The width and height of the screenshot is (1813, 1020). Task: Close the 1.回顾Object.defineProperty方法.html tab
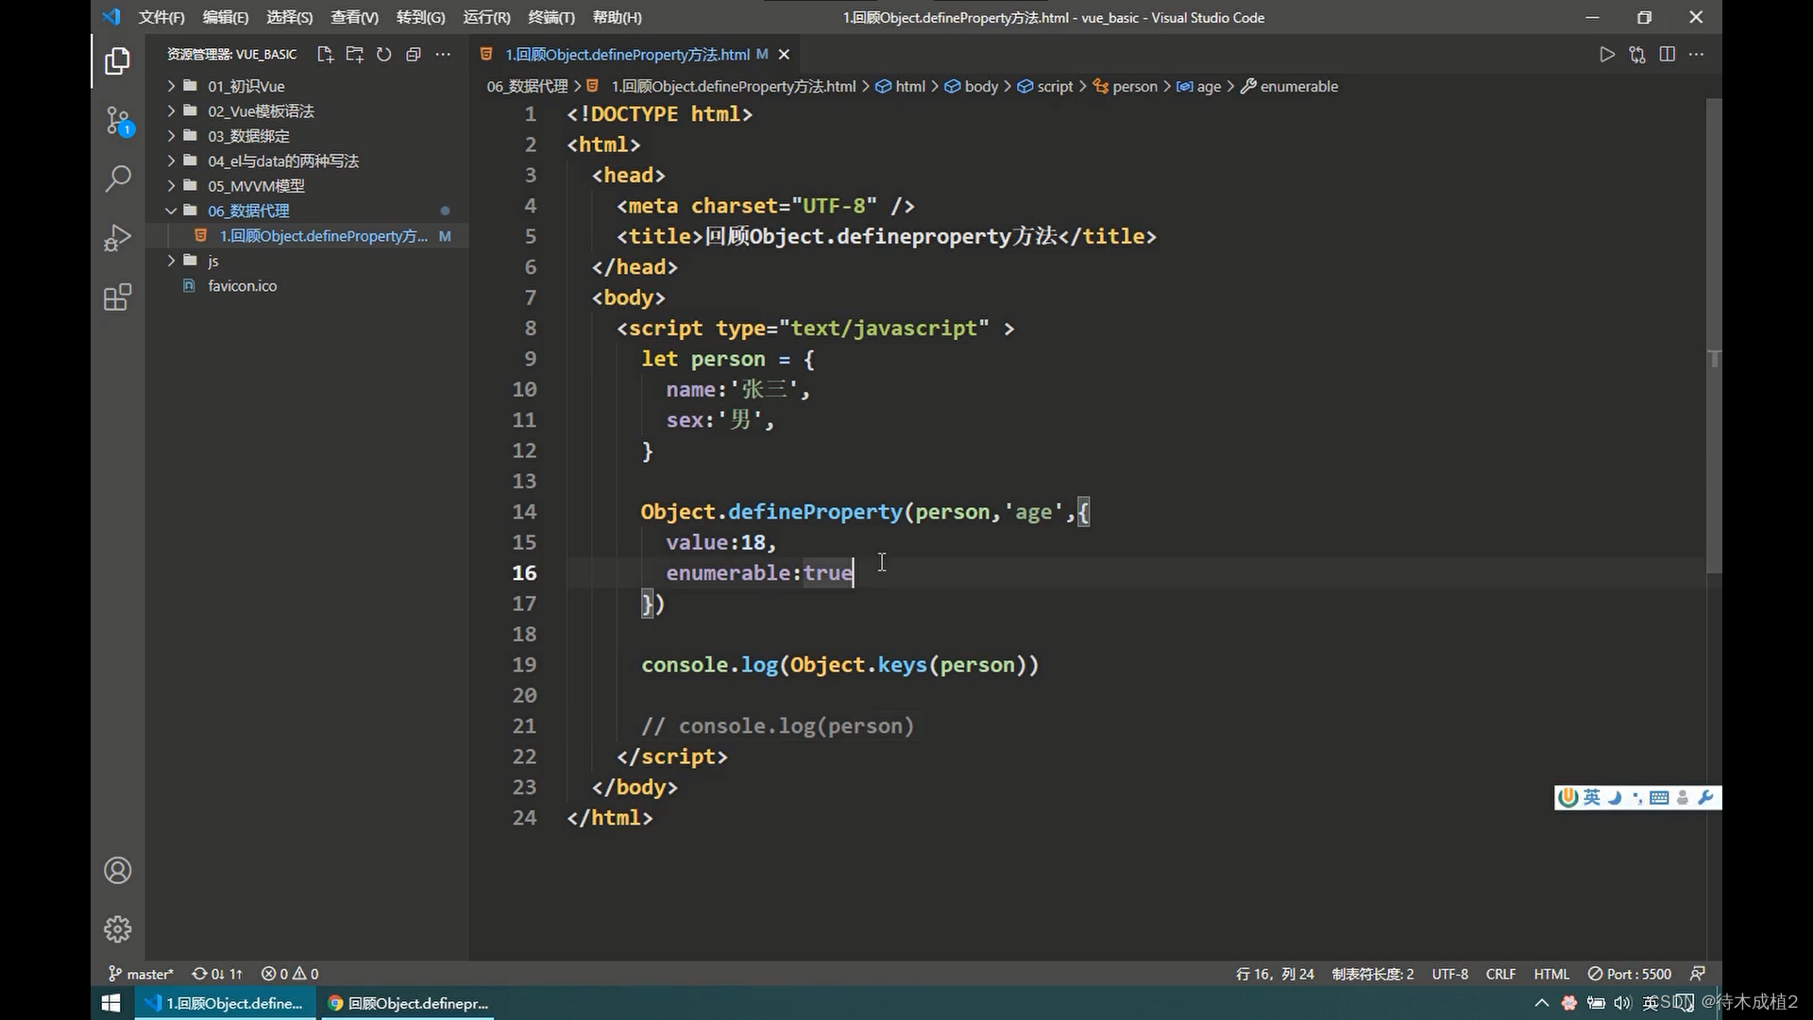pyautogui.click(x=784, y=55)
